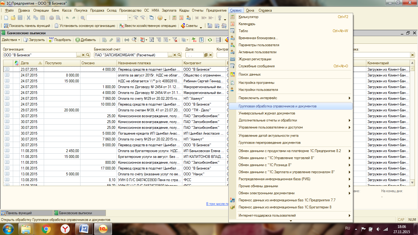The image size is (418, 235).
Task: Clear the Банковский счет field with X
Action: [x=175, y=55]
